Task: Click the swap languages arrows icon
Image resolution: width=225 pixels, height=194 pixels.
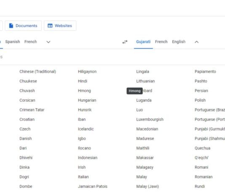Action: click(125, 42)
